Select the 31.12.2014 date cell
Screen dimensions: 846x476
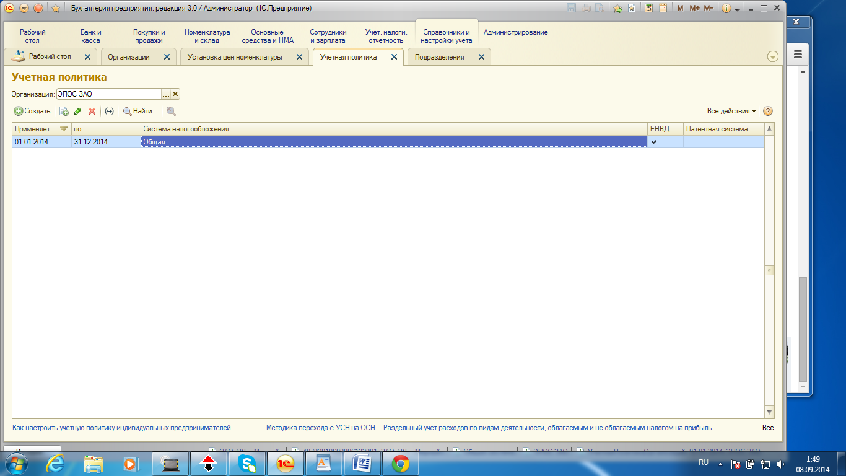coord(106,142)
